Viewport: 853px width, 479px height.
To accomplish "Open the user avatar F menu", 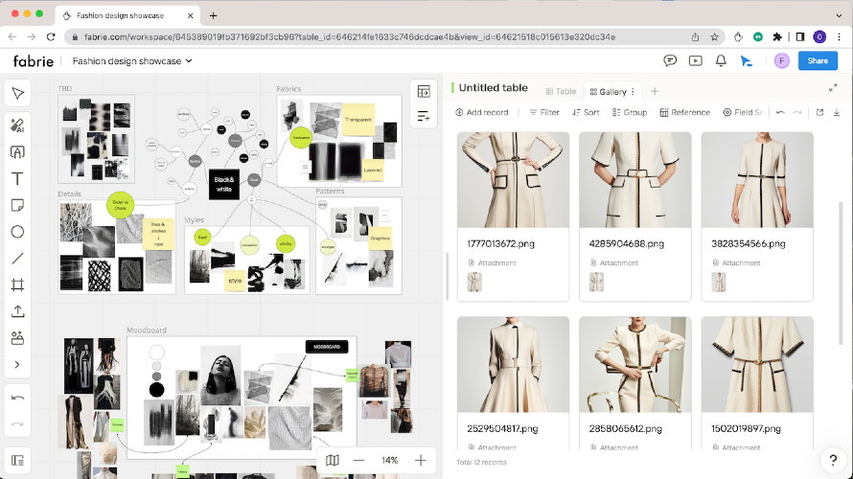I will point(782,61).
